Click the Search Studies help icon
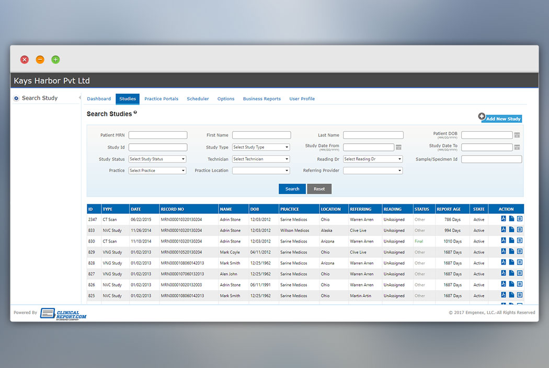This screenshot has width=549, height=368. (x=135, y=112)
